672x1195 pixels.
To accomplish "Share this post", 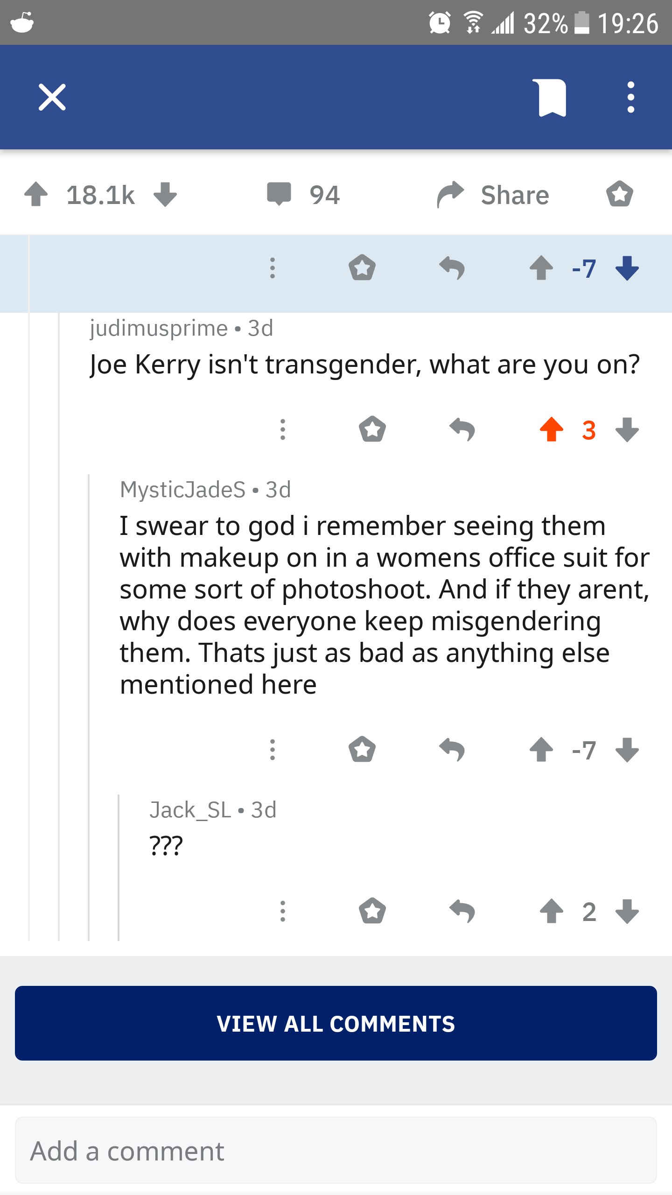I will pos(493,194).
